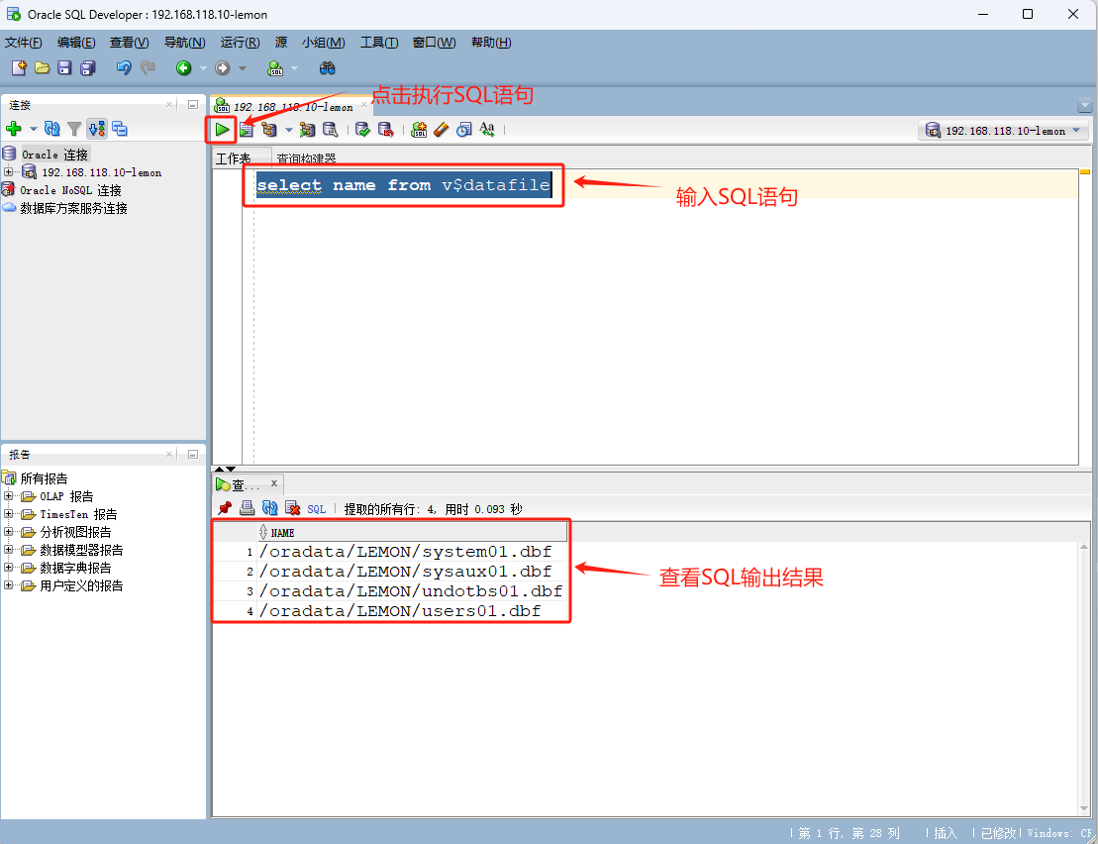Image resolution: width=1098 pixels, height=844 pixels.
Task: Click the NAME column header
Action: [x=412, y=532]
